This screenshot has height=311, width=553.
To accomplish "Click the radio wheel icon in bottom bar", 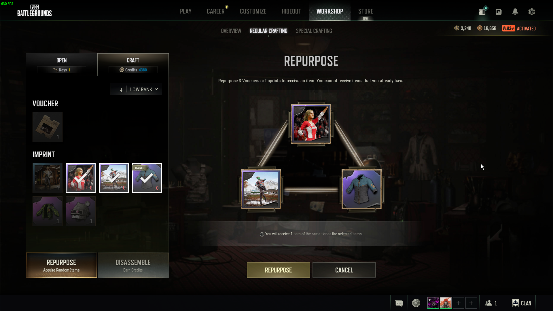I will pos(416,303).
